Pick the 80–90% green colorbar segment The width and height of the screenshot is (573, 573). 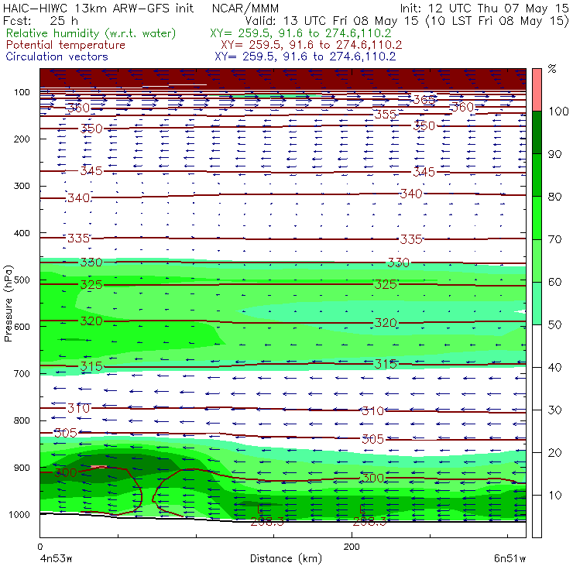(537, 175)
